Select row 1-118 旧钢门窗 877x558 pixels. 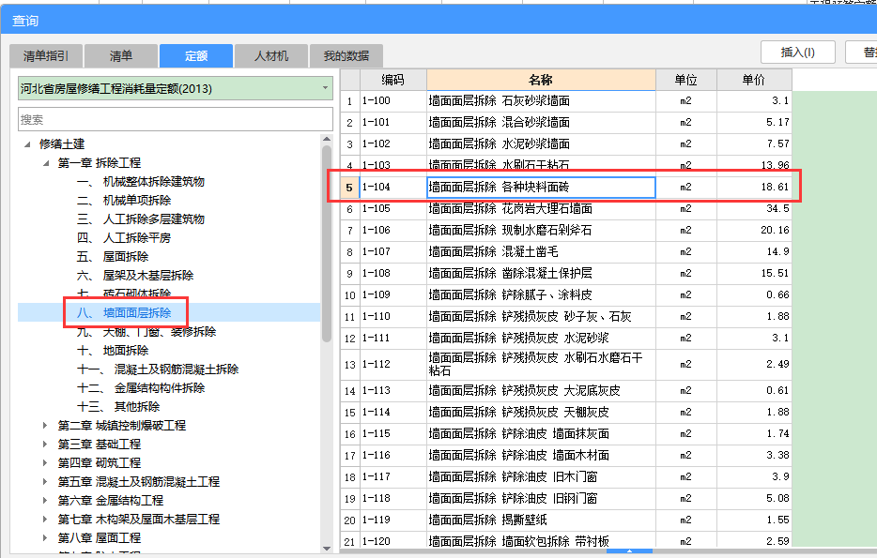click(566, 499)
